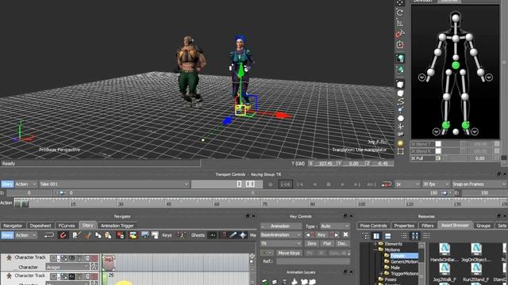This screenshot has width=508, height=285.
Task: Click the Stop button in Transport Controls
Action: point(328,184)
